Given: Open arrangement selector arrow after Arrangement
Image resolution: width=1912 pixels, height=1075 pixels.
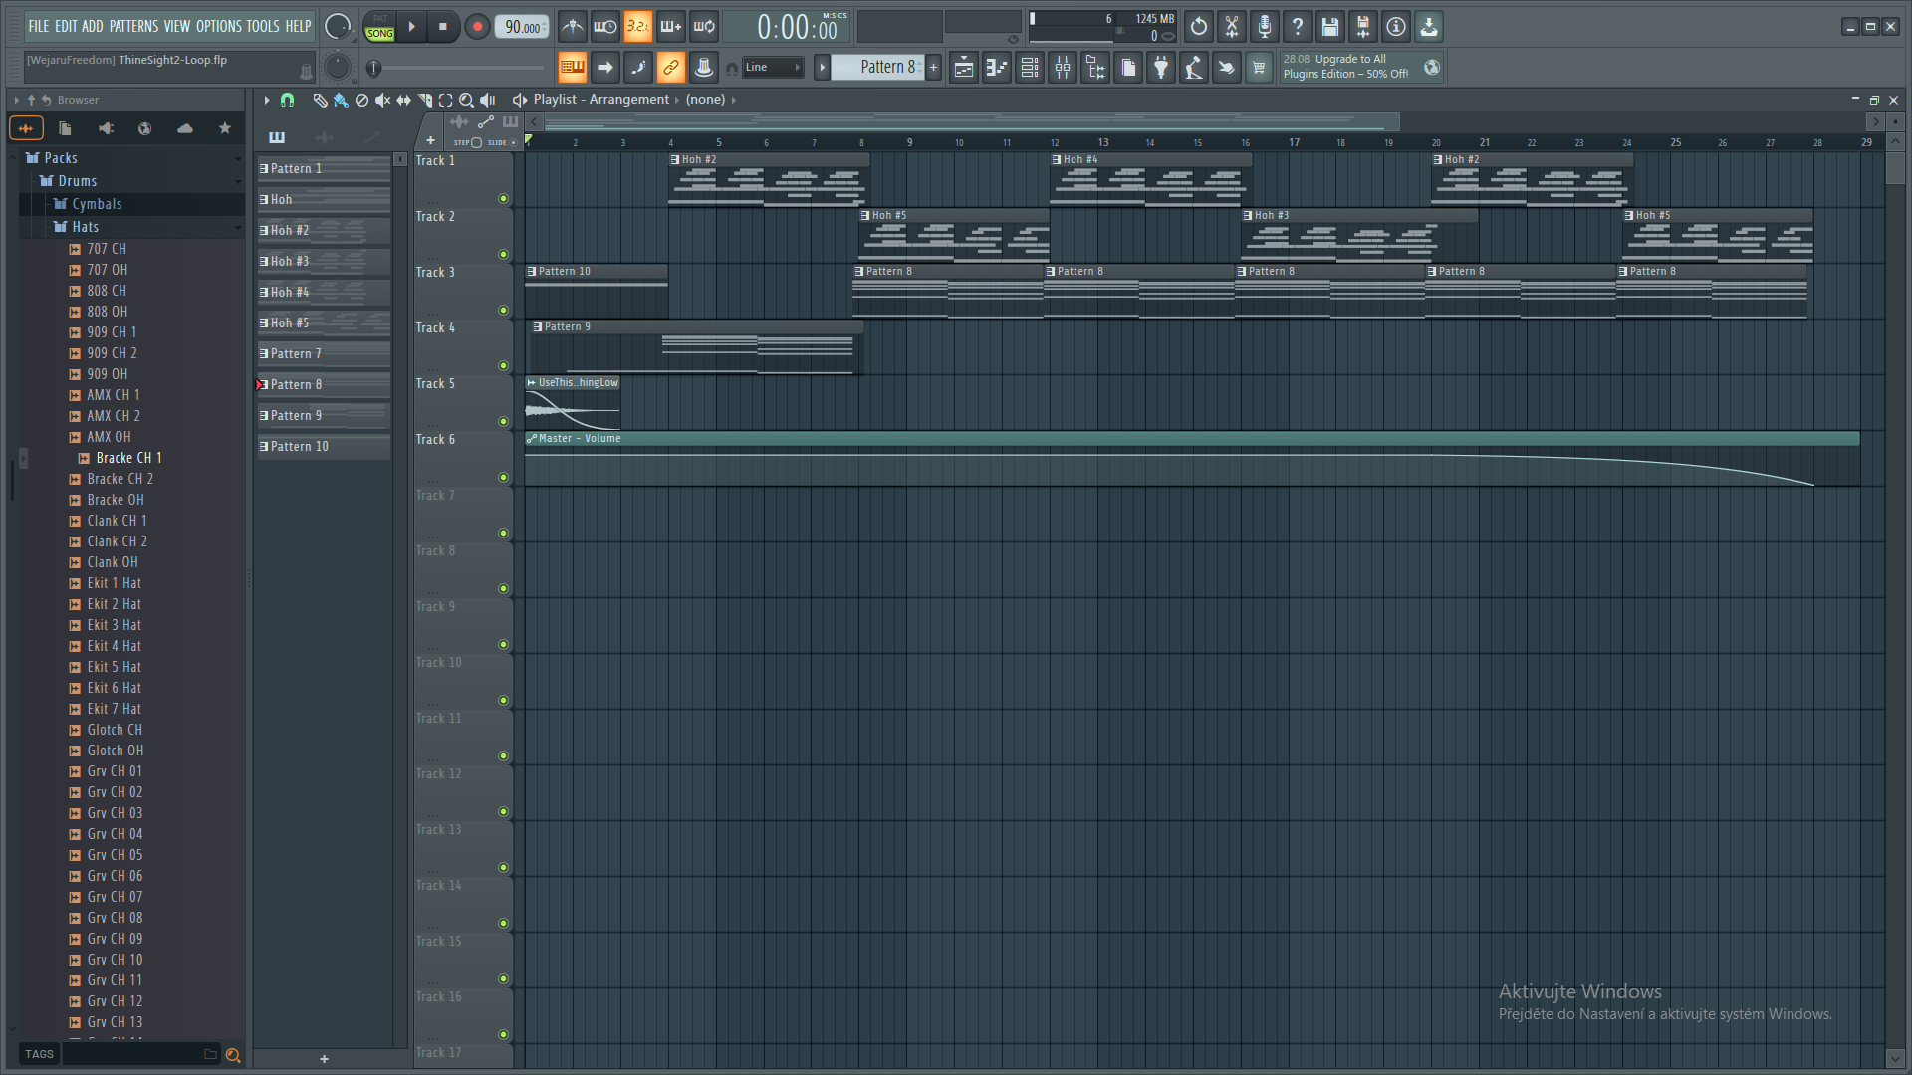Looking at the screenshot, I should click(677, 100).
